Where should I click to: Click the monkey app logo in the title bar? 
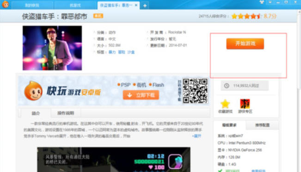(6, 4)
